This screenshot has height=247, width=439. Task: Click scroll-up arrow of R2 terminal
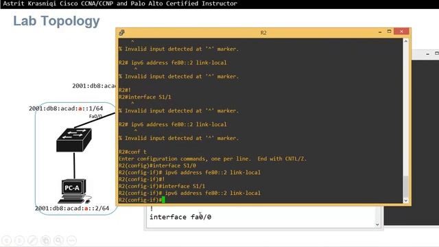click(405, 41)
